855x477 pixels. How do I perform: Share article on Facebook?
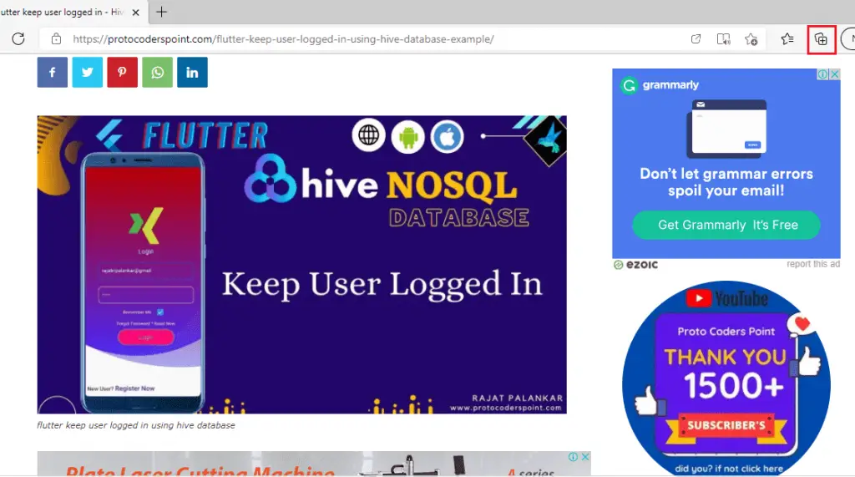53,72
